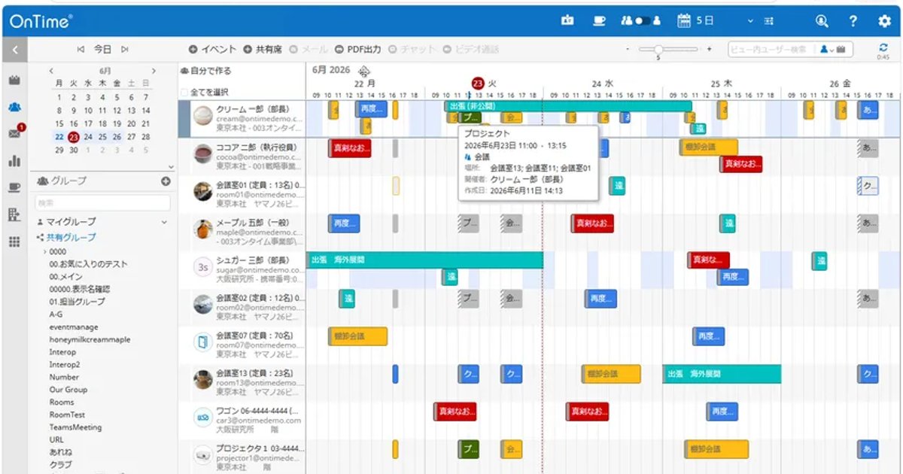Select date 26 in the mini calendar
The image size is (903, 474).
117,137
